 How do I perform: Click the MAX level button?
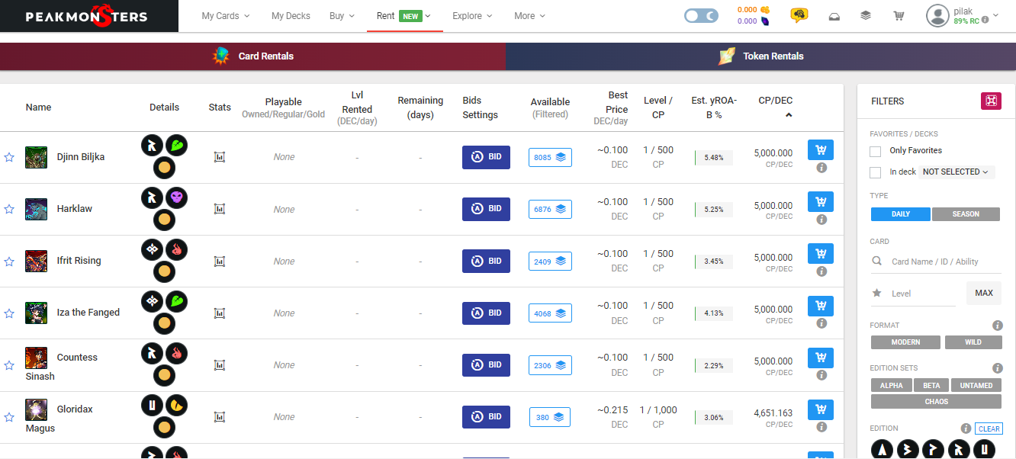click(984, 294)
